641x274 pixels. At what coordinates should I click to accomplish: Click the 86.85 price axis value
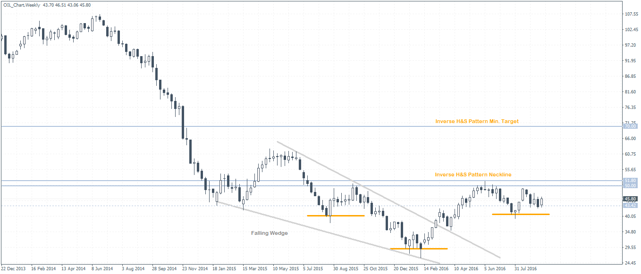tap(631, 76)
